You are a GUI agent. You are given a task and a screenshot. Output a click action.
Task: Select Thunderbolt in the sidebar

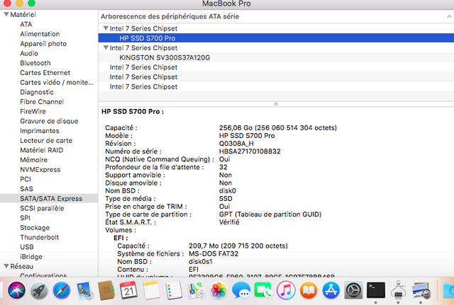coord(40,237)
